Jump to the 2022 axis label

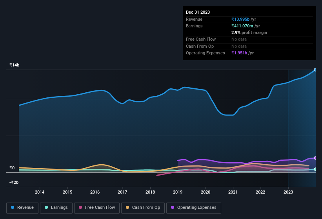click(261, 192)
